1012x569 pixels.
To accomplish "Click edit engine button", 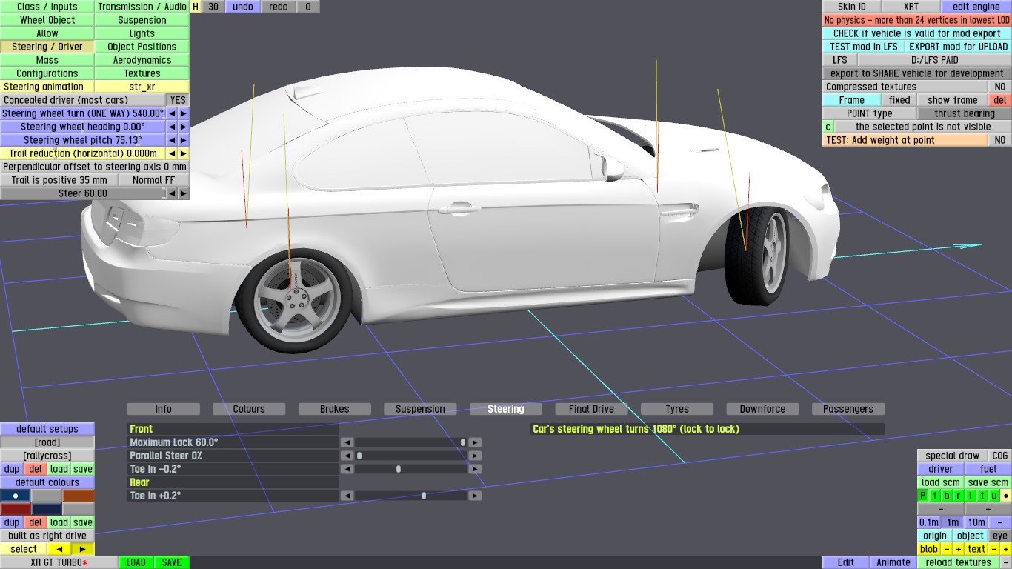I will [976, 7].
